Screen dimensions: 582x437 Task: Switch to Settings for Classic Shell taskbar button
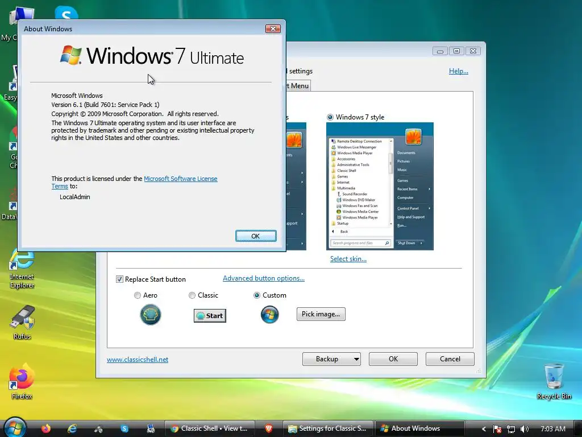pos(327,428)
